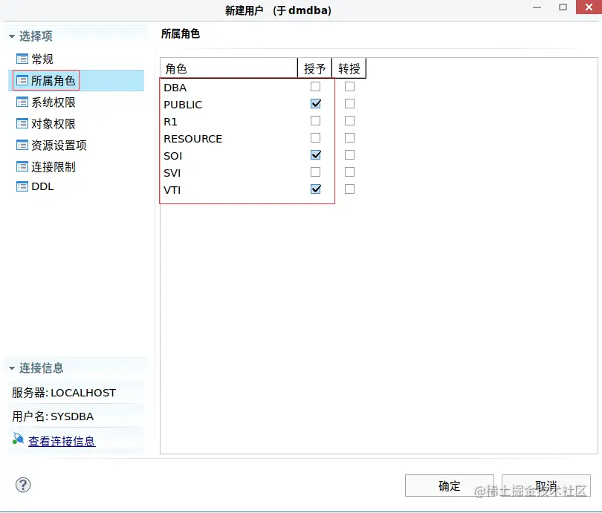The height and width of the screenshot is (513, 602).
Task: Click the 资源设置项 icon in the sidebar
Action: point(25,145)
